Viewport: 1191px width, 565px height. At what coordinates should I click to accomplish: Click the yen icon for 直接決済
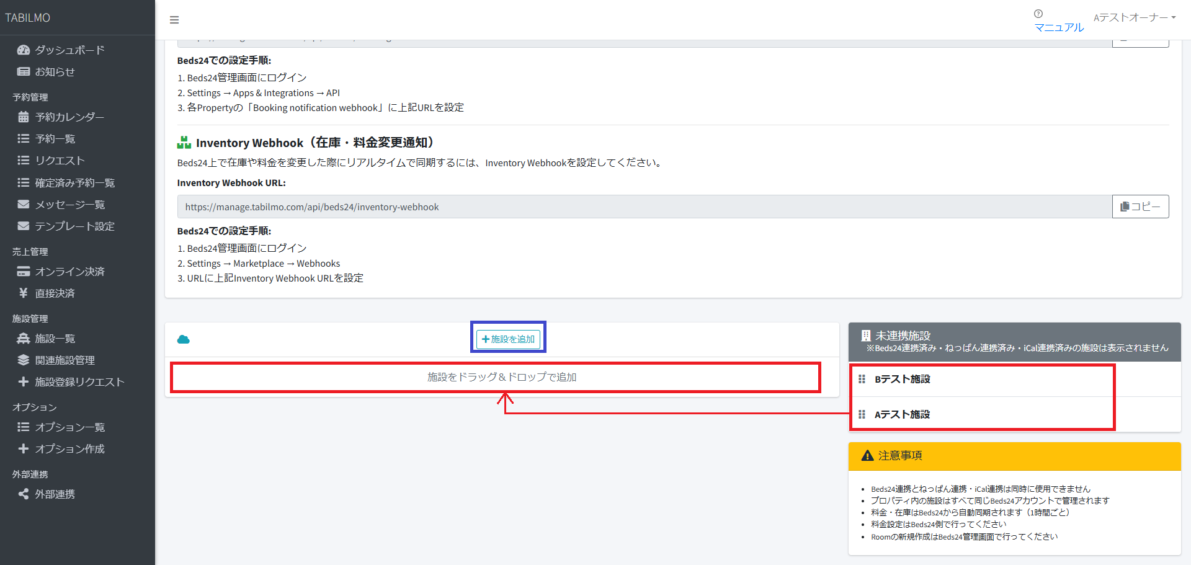tap(24, 293)
